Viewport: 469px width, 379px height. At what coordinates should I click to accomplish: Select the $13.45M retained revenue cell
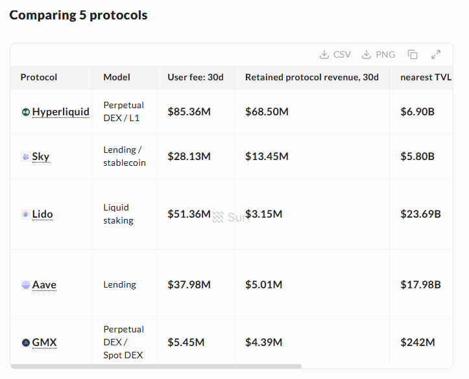tap(312, 157)
